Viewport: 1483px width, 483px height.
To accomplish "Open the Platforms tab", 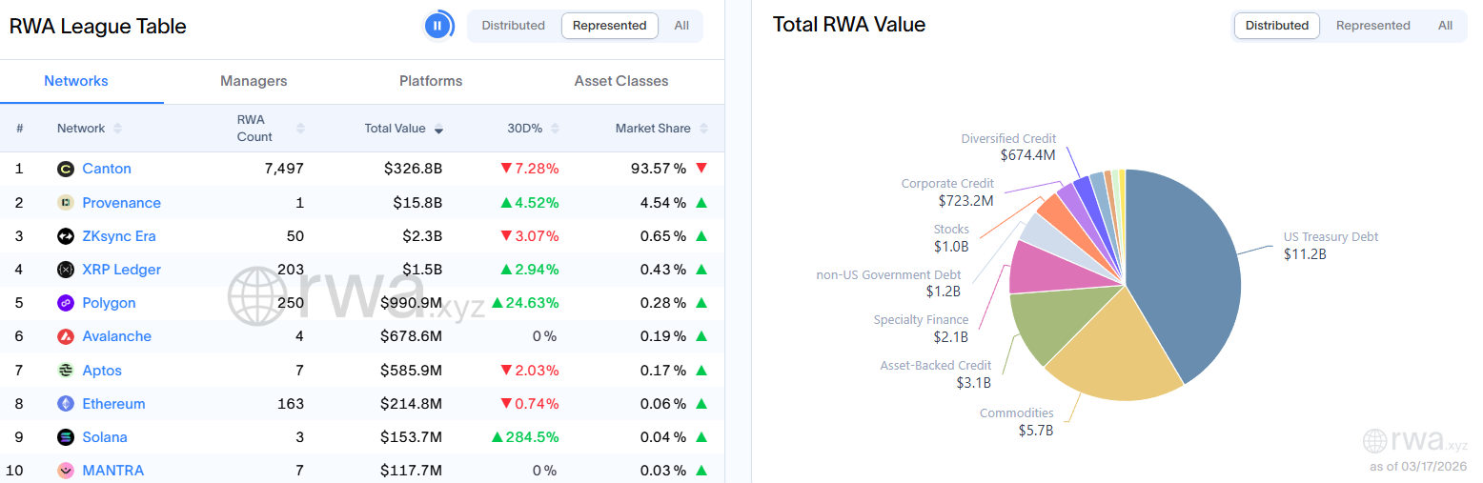I will (431, 81).
